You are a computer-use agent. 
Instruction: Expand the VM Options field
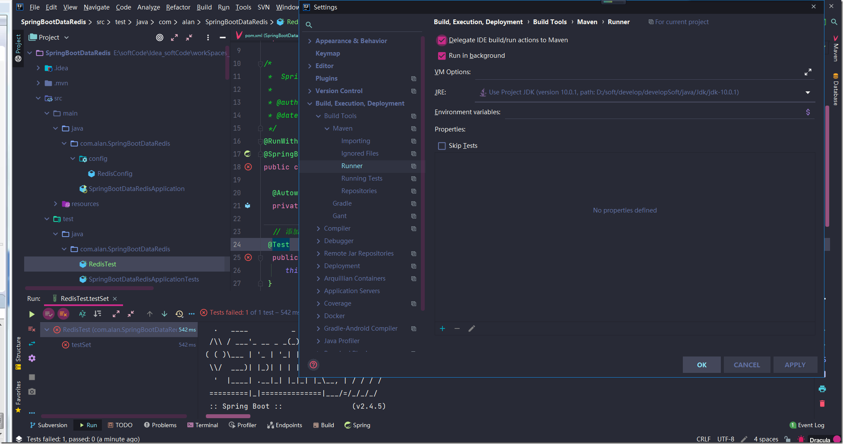[x=808, y=72]
